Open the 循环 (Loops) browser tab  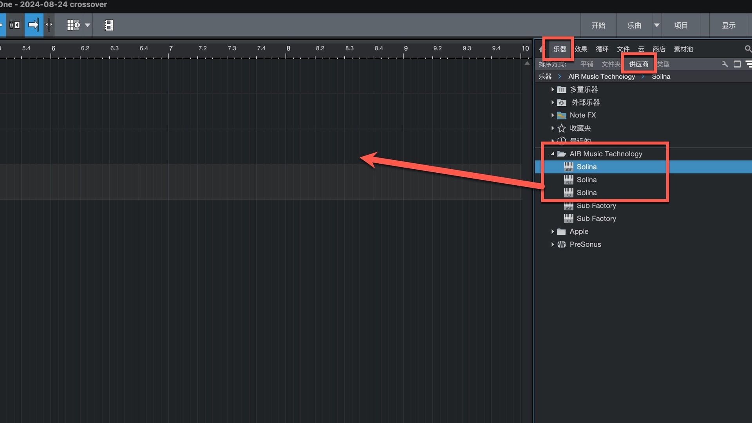click(x=602, y=49)
